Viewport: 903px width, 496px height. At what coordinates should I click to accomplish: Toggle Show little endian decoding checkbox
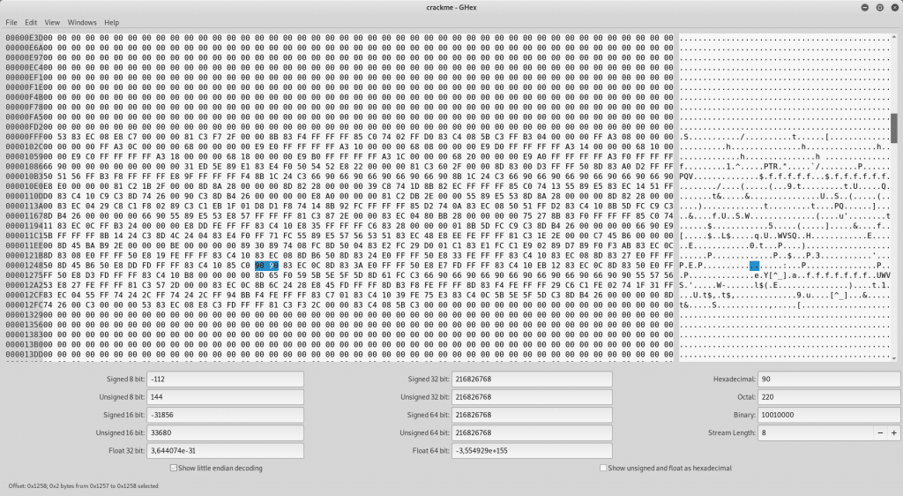point(174,468)
